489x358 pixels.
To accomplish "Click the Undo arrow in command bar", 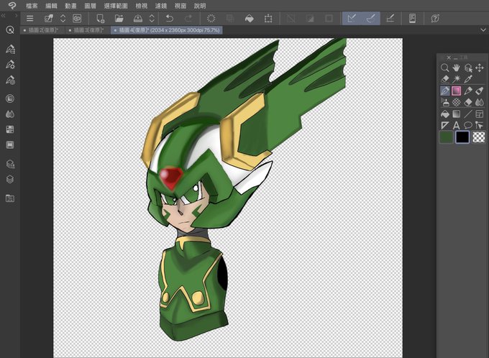I will point(169,18).
